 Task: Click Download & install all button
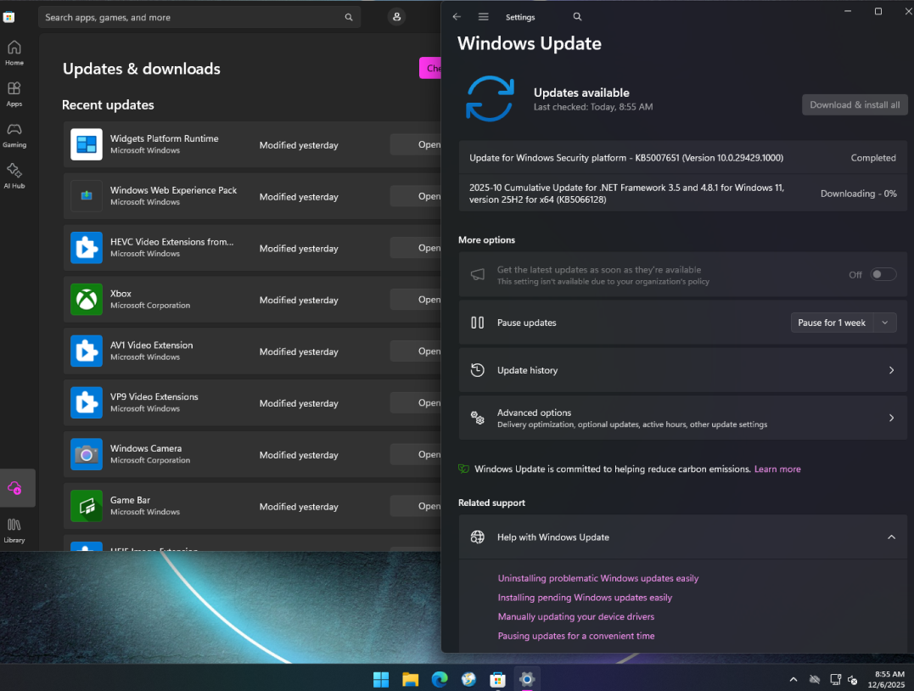pyautogui.click(x=855, y=104)
